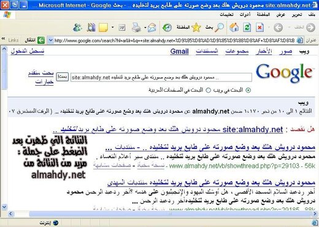Click the green Go arrow button
319x227 pixels.
click(41, 40)
